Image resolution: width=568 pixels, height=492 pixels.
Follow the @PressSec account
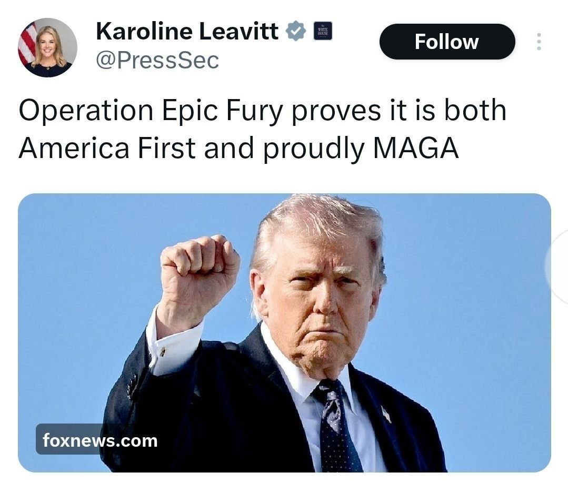447,42
